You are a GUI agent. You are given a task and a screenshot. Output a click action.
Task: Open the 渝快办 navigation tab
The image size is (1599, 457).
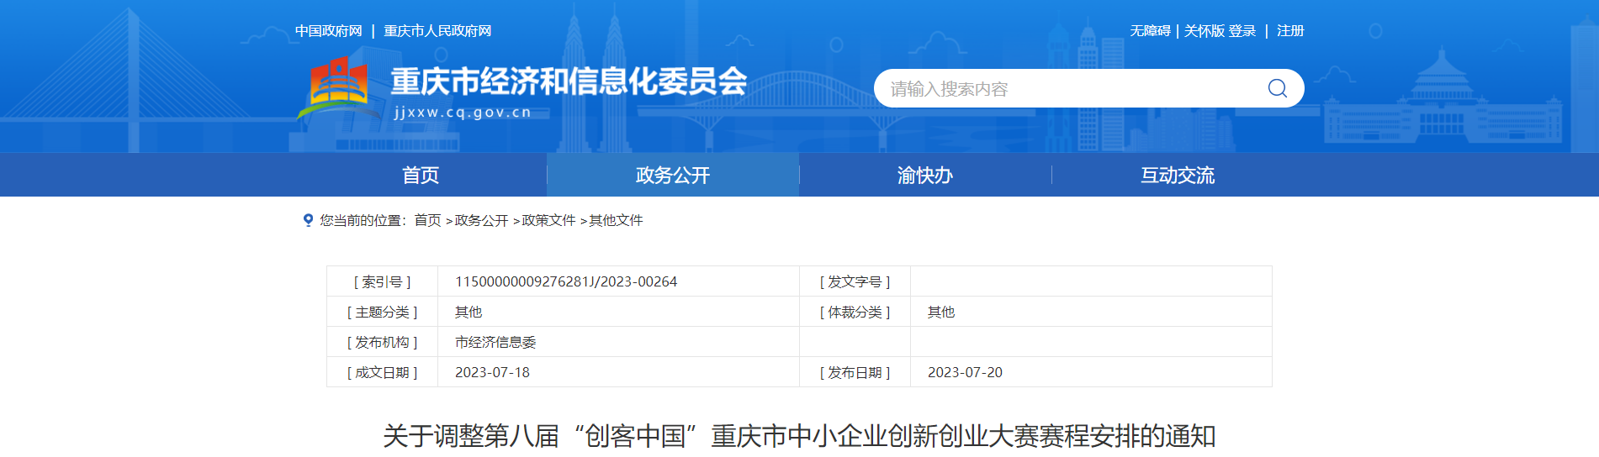tap(924, 175)
